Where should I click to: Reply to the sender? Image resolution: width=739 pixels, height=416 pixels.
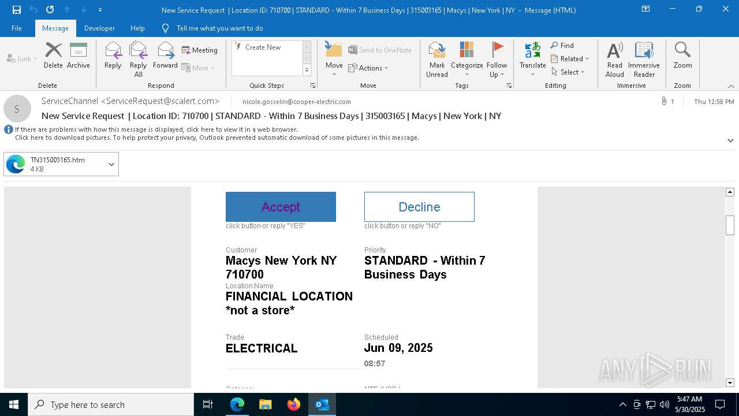(x=113, y=56)
